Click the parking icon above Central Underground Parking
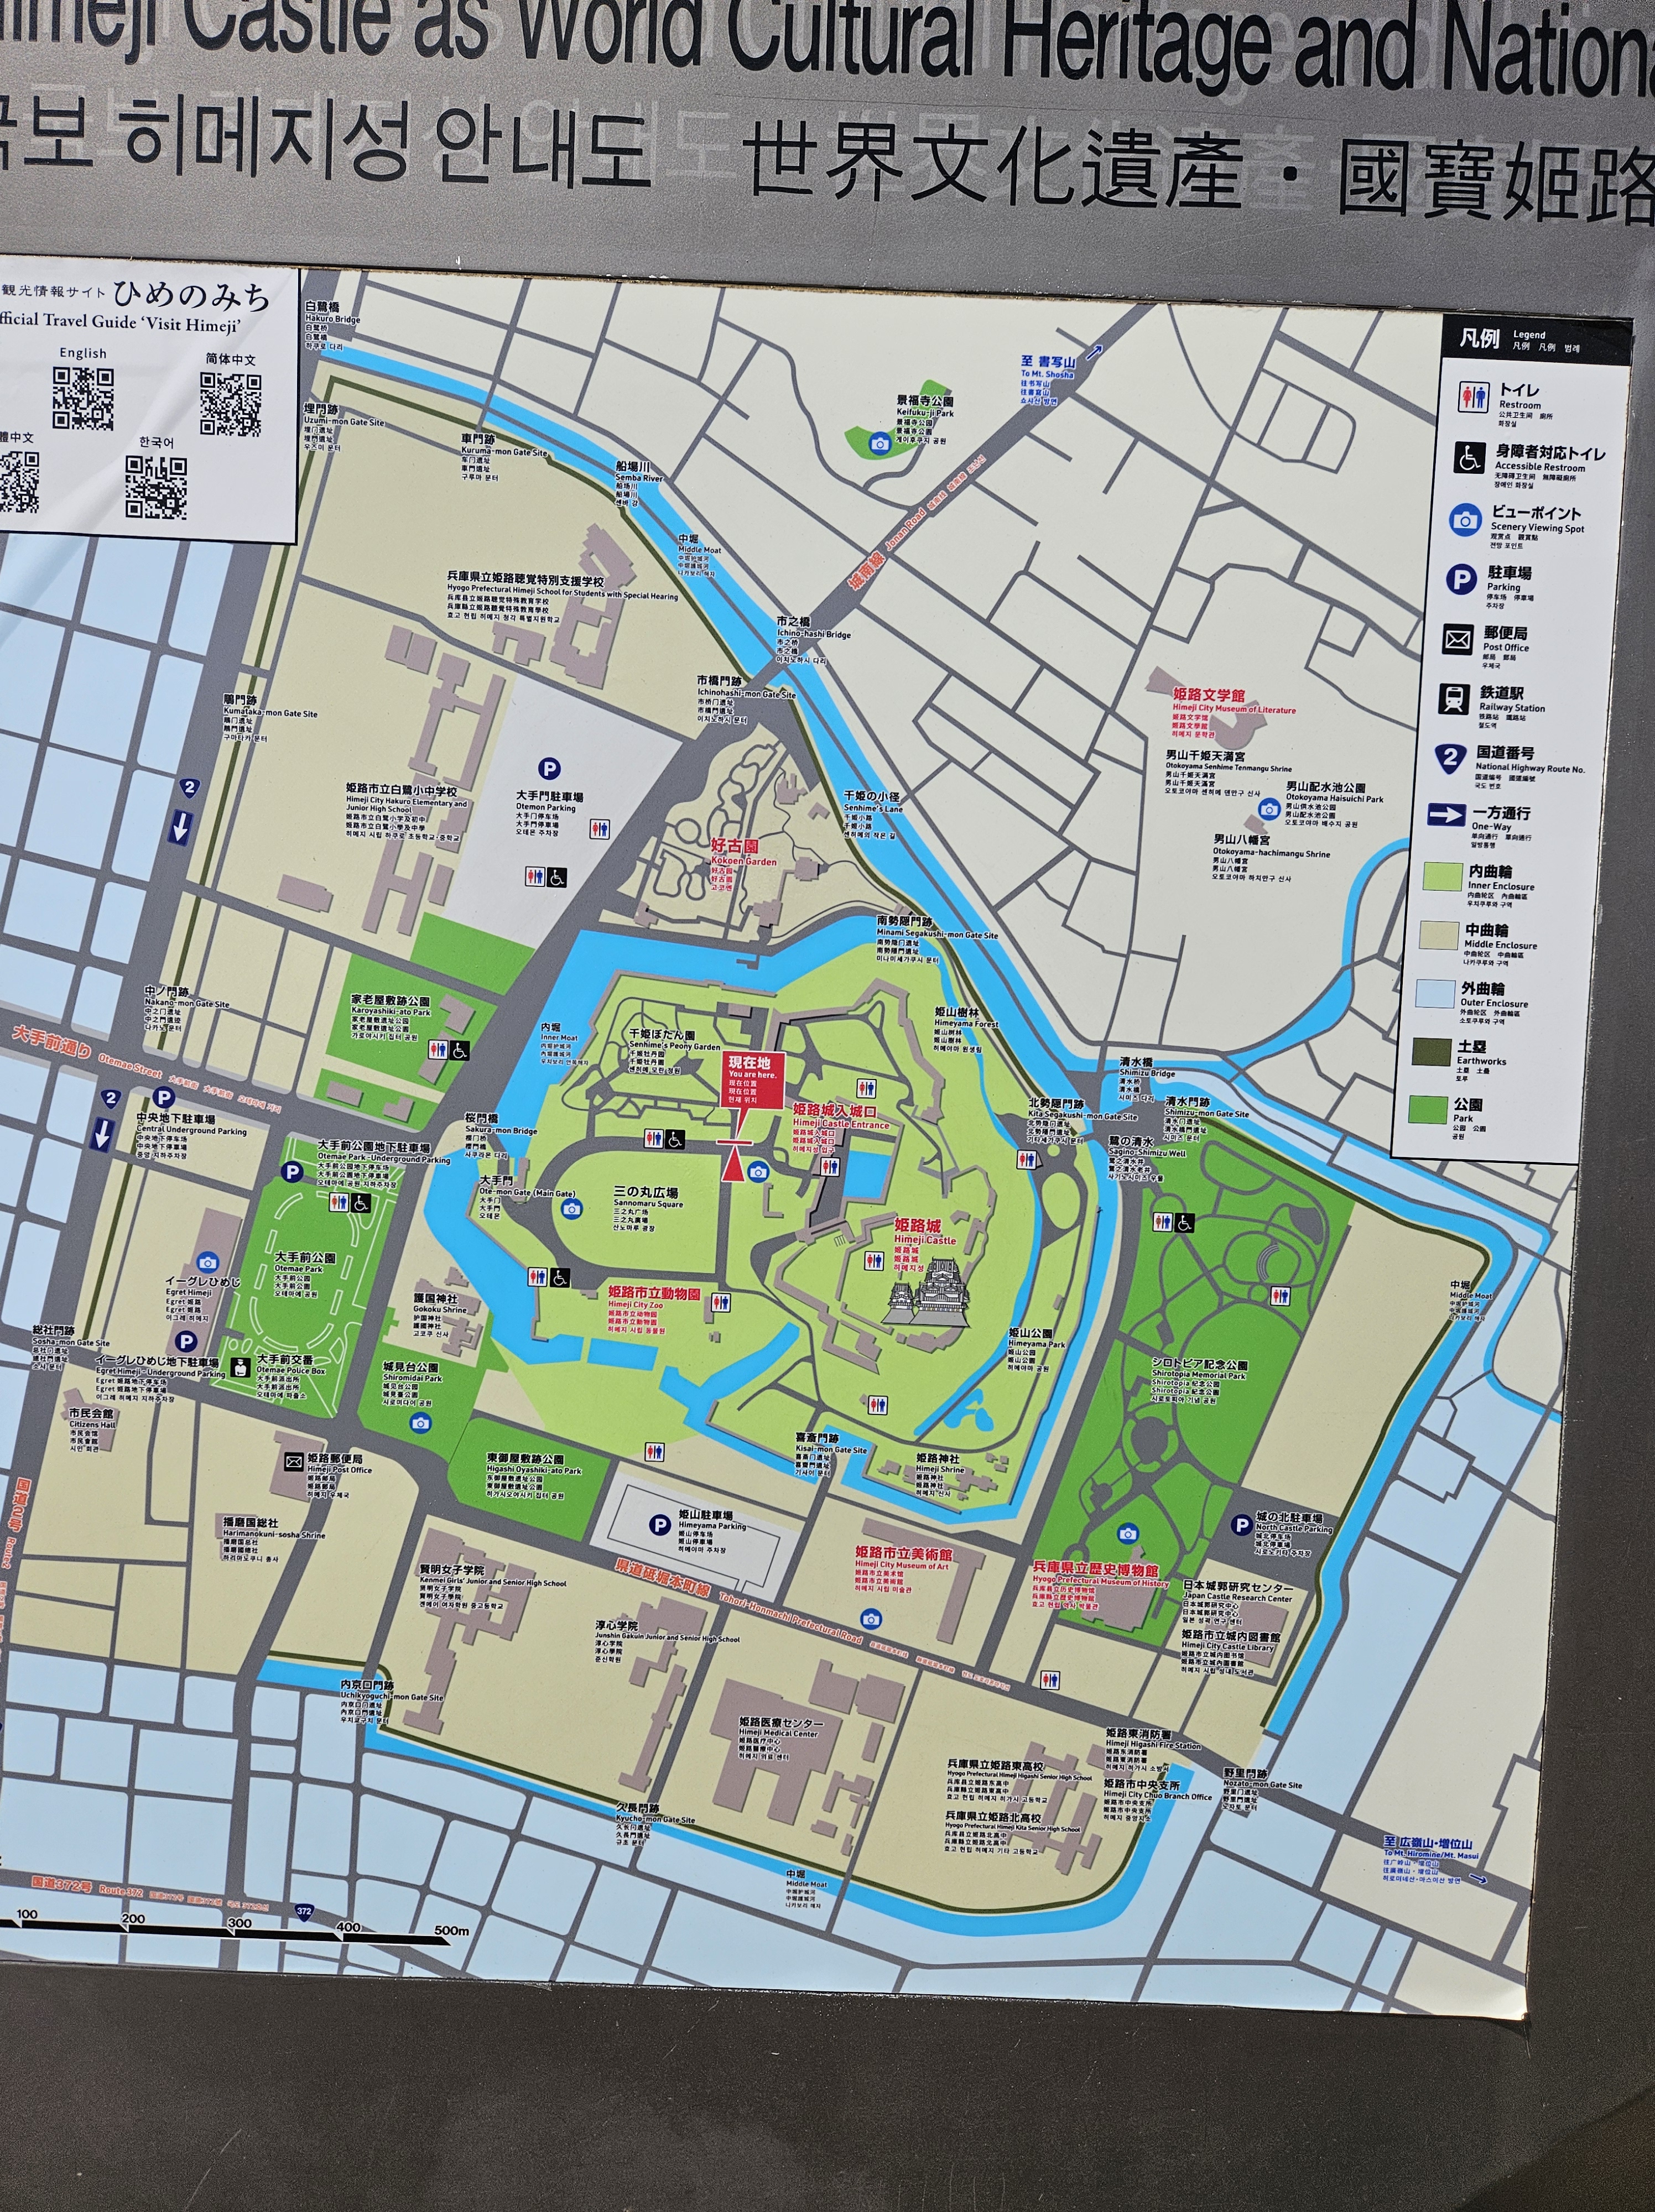This screenshot has width=1655, height=2212. coord(163,1099)
